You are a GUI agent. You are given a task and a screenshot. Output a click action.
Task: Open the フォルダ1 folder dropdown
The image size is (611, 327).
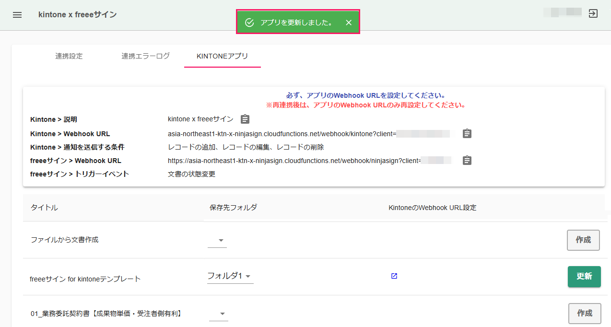point(230,276)
